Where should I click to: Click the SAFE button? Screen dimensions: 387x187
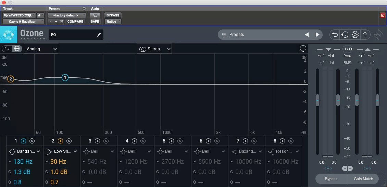pos(95,22)
